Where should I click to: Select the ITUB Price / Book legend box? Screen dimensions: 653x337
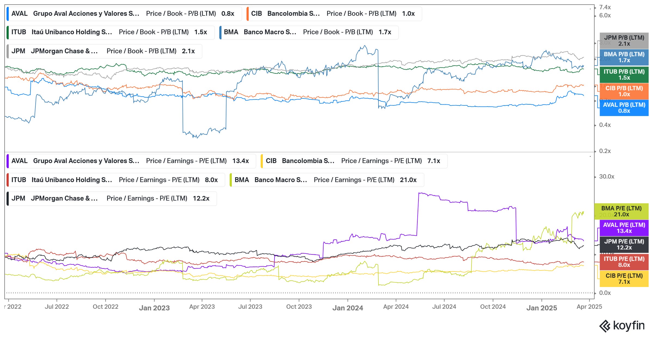click(x=111, y=32)
